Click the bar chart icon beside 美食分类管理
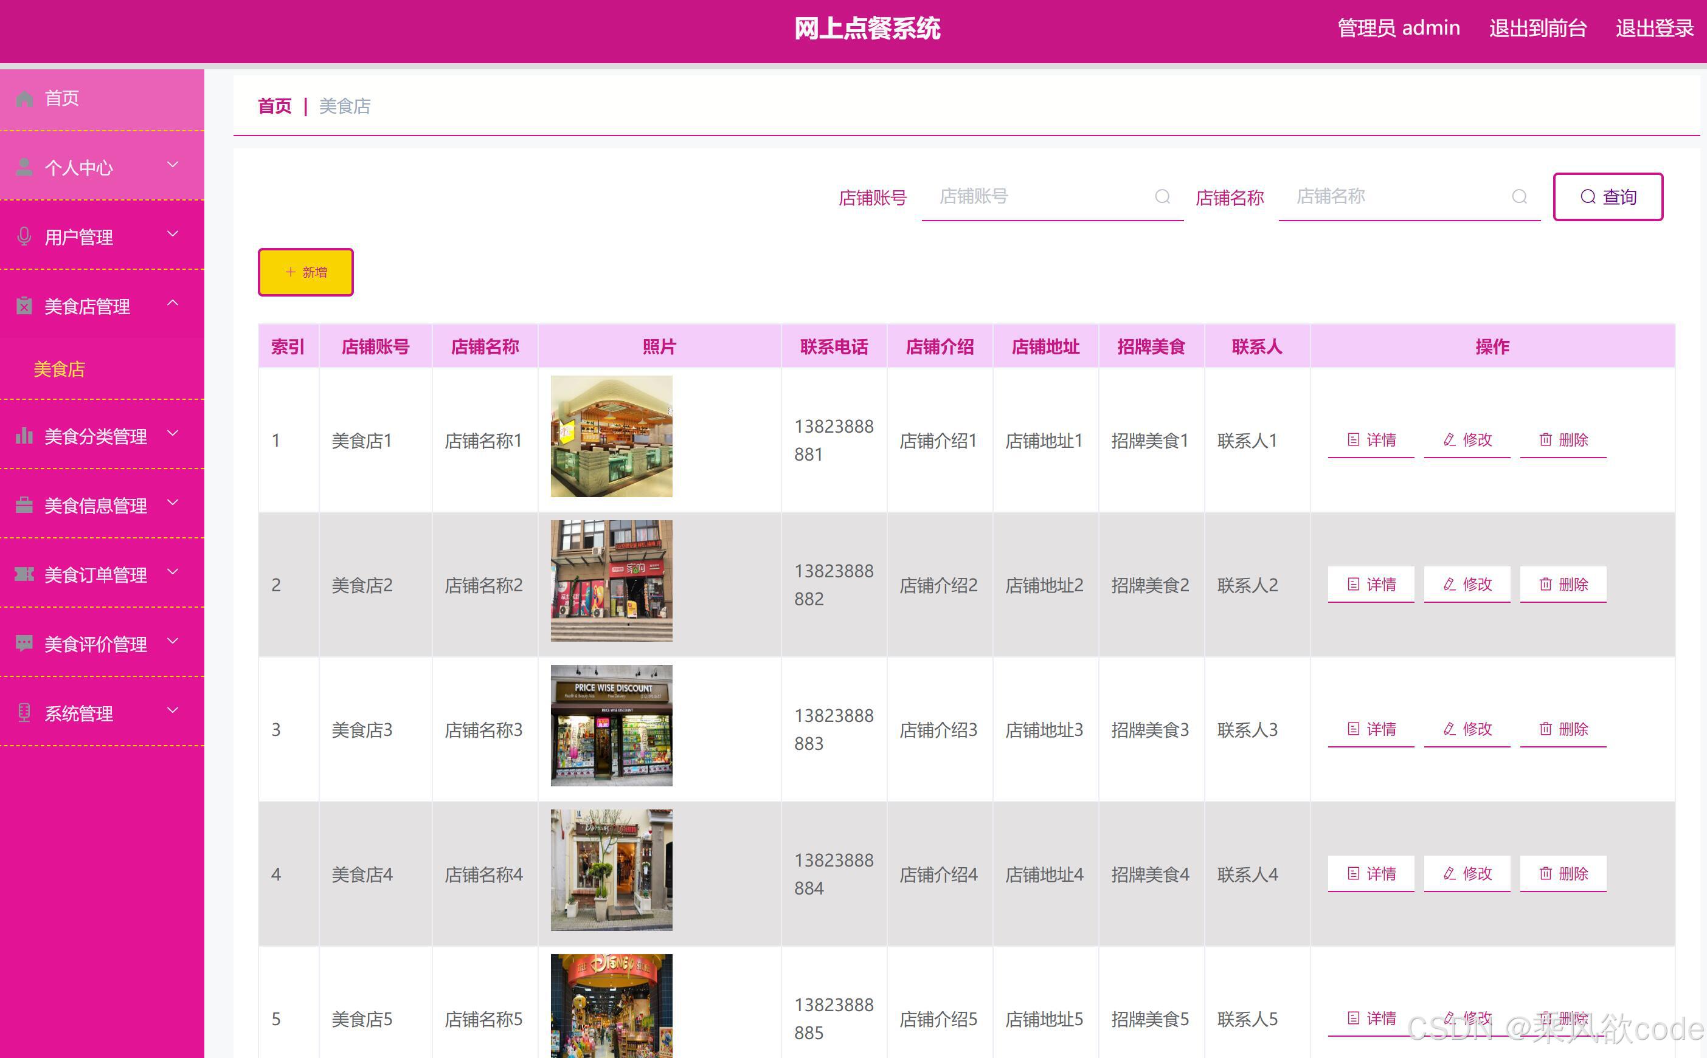The image size is (1707, 1058). (x=24, y=436)
